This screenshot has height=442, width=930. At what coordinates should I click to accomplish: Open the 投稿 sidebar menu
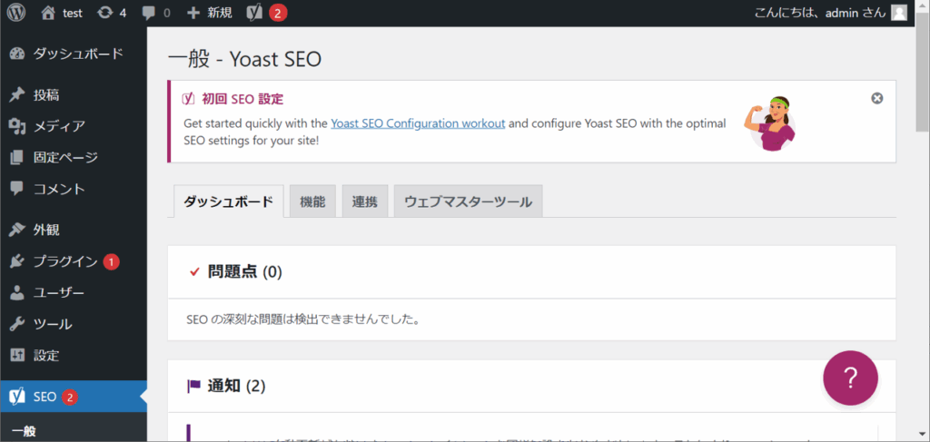(74, 94)
